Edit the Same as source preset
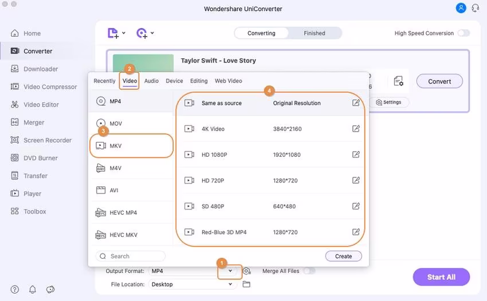487x301 pixels. 356,102
